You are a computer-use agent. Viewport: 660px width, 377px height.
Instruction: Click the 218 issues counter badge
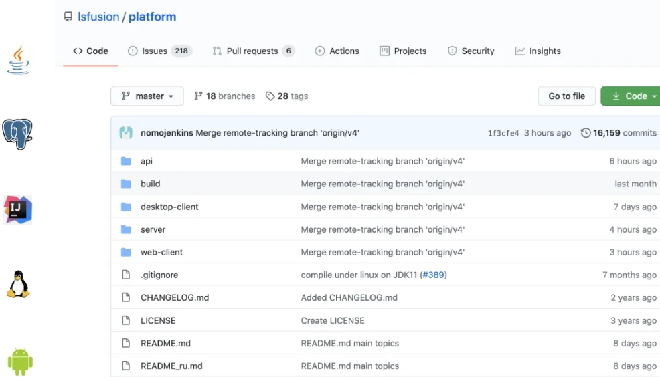point(181,51)
